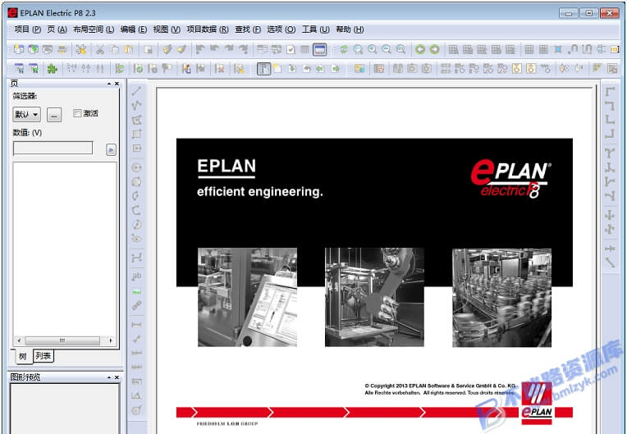Screen dimensions: 627x434
Task: Insert the diagonal break connection symbol
Action: pos(610,263)
